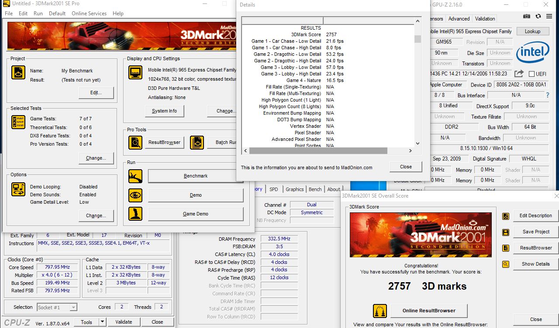Click the GPU-Z refresh icon
The height and width of the screenshot is (328, 559).
pos(538,17)
